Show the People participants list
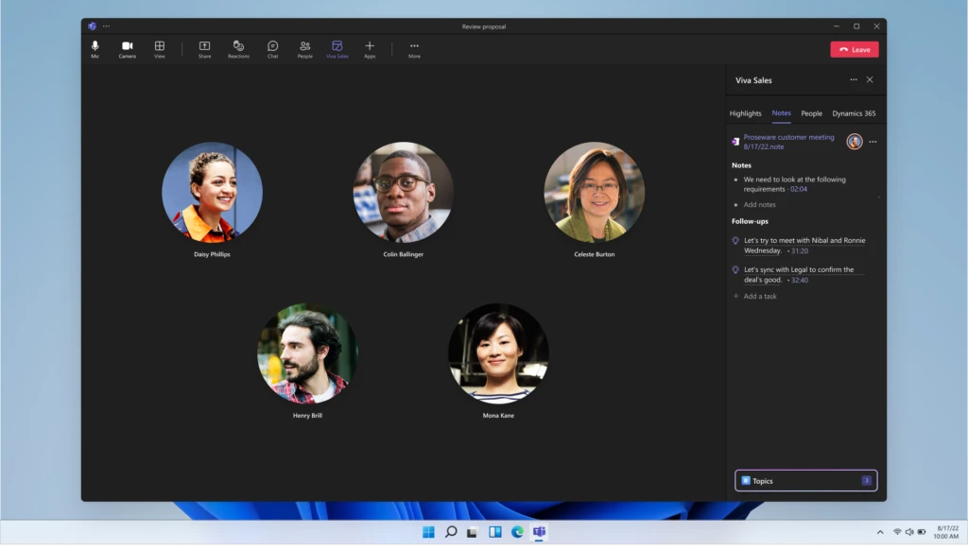The width and height of the screenshot is (968, 550). (304, 48)
